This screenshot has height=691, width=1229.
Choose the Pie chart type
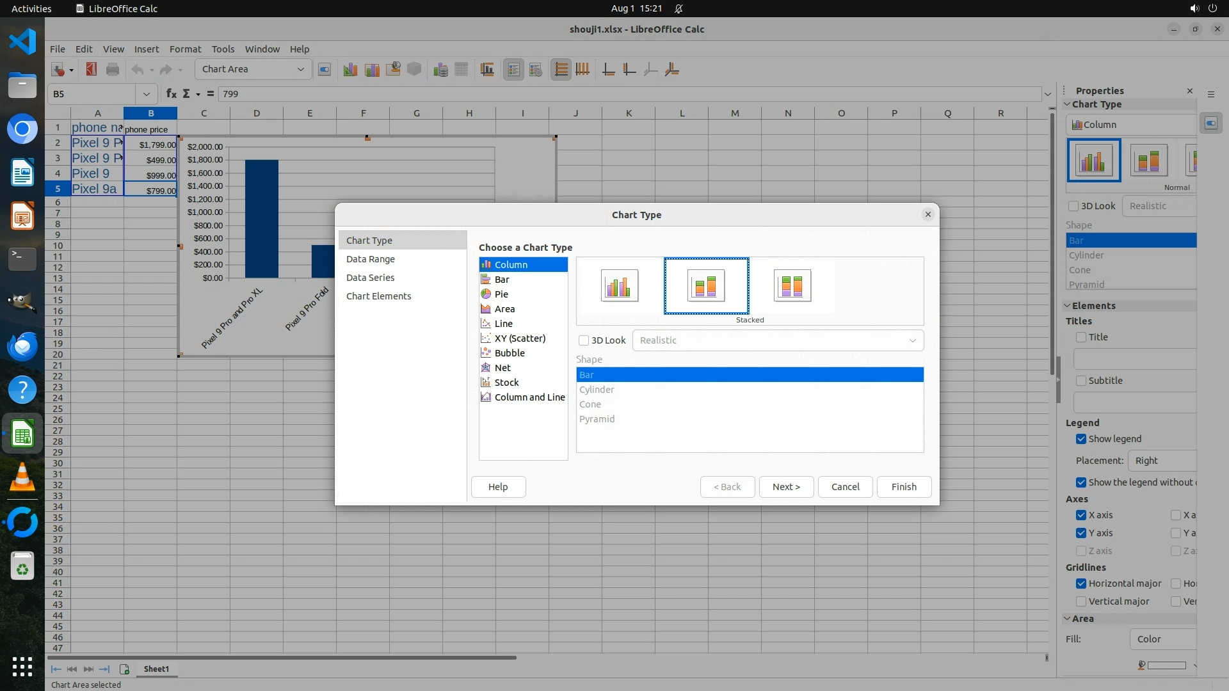(501, 294)
